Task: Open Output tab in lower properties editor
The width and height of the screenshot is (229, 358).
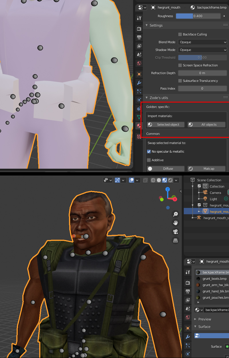Action: [x=188, y=292]
